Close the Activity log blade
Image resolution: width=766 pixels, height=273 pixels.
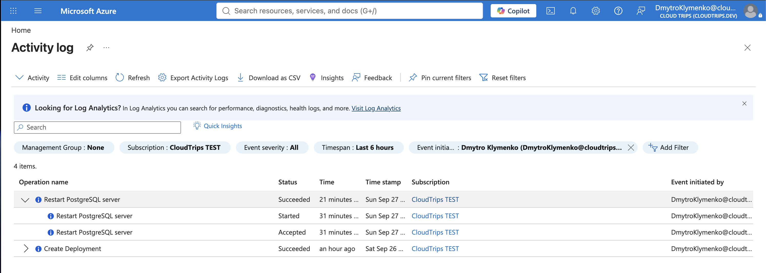click(747, 48)
